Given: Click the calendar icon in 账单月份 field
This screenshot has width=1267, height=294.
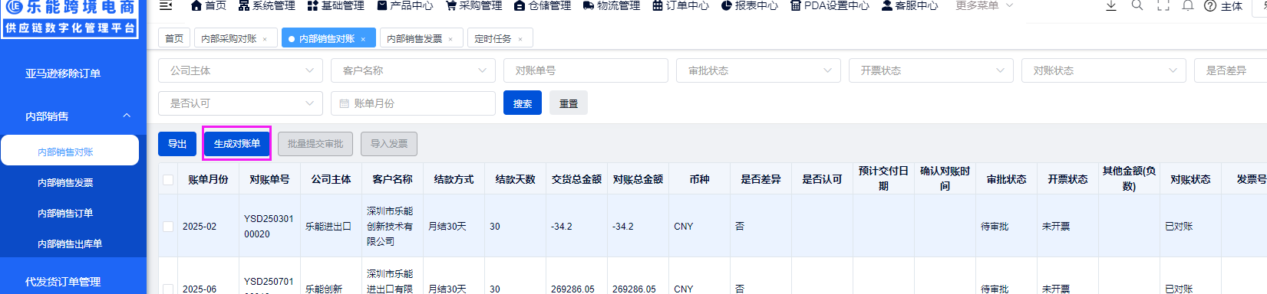Looking at the screenshot, I should (344, 103).
